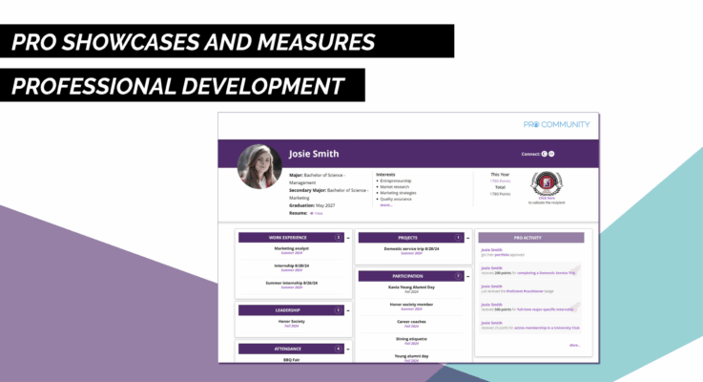
Task: Click the PRO Community logo
Action: click(x=557, y=124)
